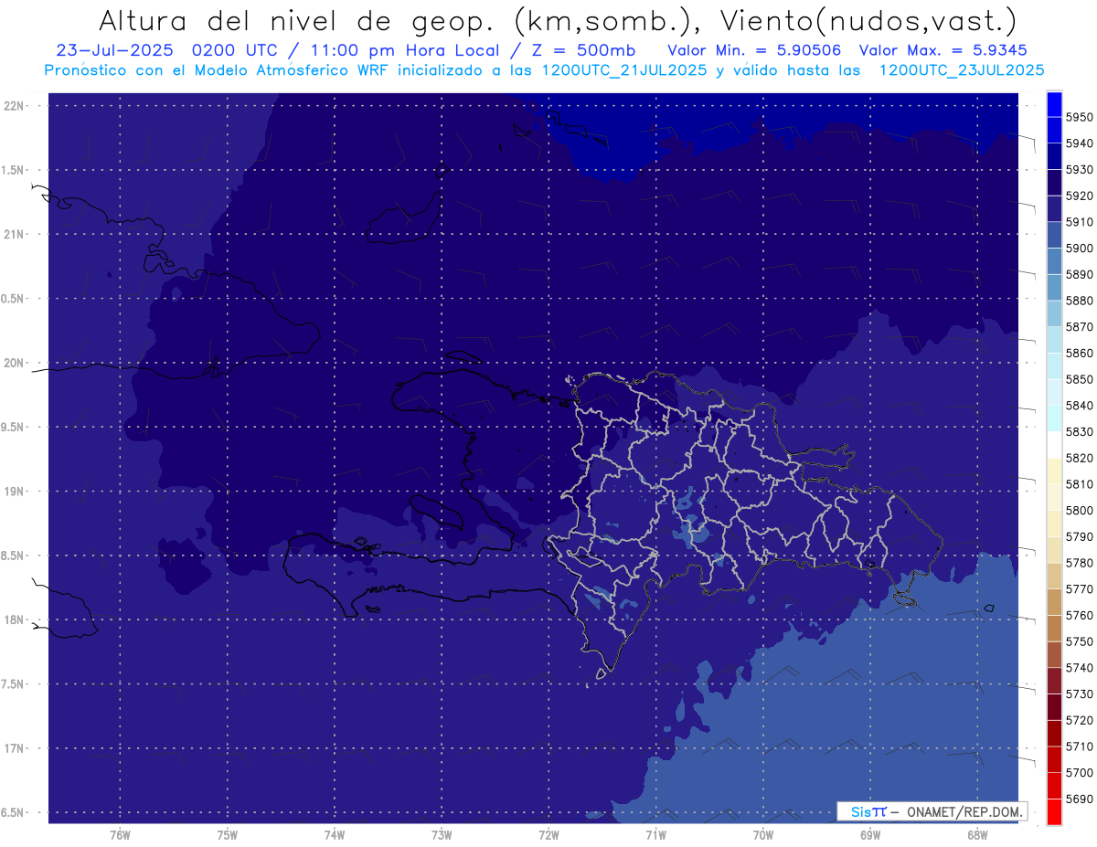The image size is (1097, 847).
Task: Click the 68W longitude axis label
Action: (x=977, y=835)
